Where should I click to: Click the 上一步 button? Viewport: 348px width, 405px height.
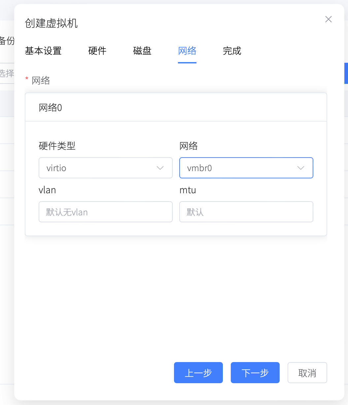click(x=198, y=373)
